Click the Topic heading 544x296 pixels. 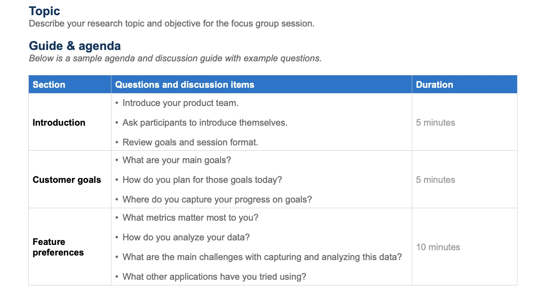[44, 11]
